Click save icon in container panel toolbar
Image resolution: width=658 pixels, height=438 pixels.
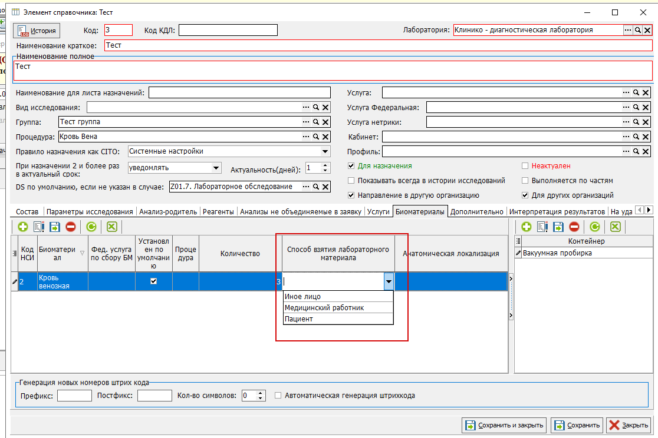click(x=558, y=227)
